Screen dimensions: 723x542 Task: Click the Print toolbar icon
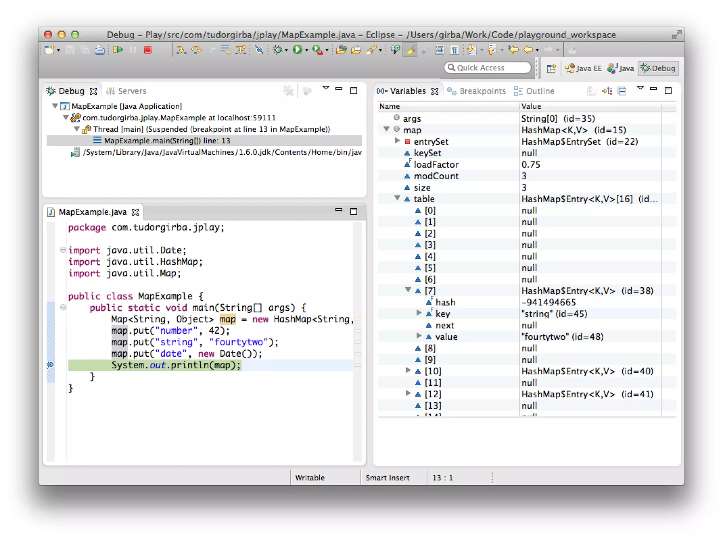pyautogui.click(x=100, y=50)
